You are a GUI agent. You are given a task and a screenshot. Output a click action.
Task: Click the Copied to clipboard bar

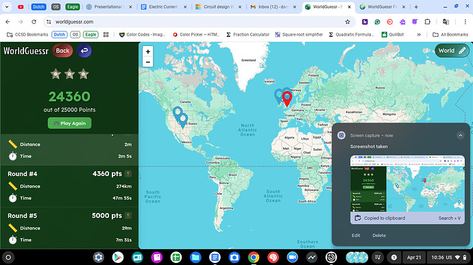[407, 218]
